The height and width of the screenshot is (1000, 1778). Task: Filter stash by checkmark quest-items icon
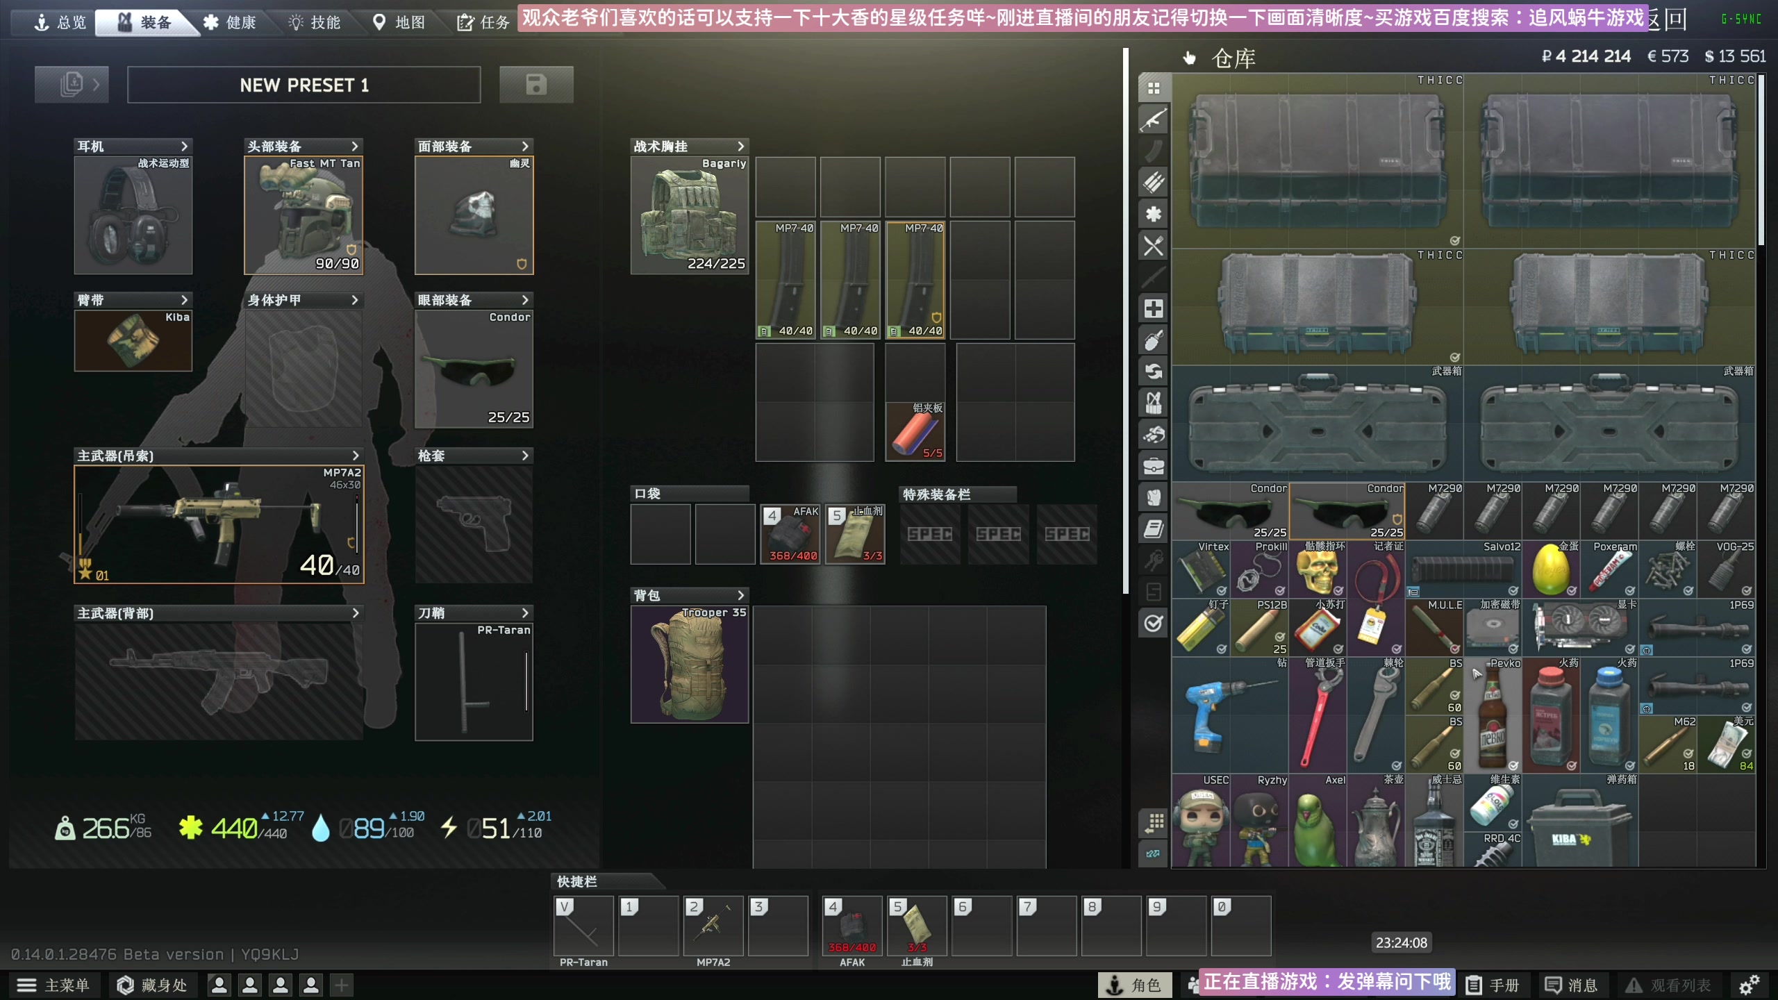1154,623
